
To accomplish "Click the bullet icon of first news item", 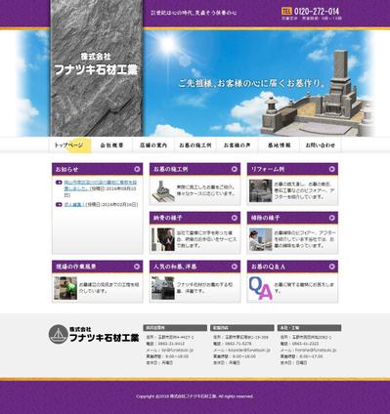I will point(59,183).
